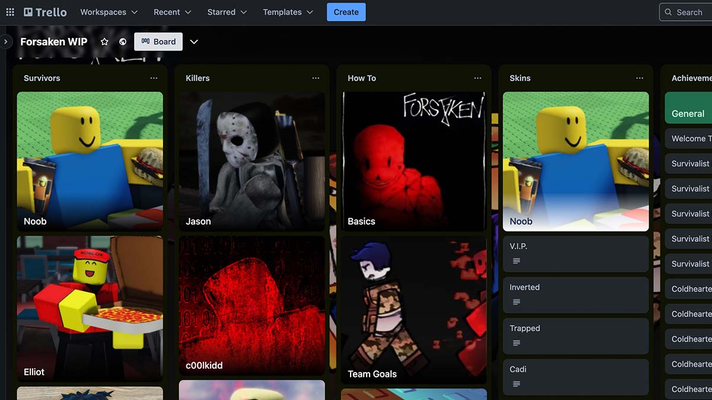Viewport: 712px width, 400px height.
Task: Open the Welcome card in Achievements
Action: [688, 138]
